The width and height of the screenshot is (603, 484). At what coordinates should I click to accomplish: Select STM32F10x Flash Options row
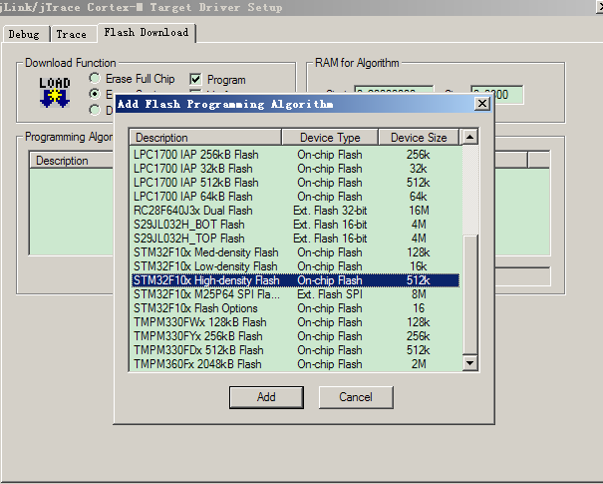coord(195,309)
